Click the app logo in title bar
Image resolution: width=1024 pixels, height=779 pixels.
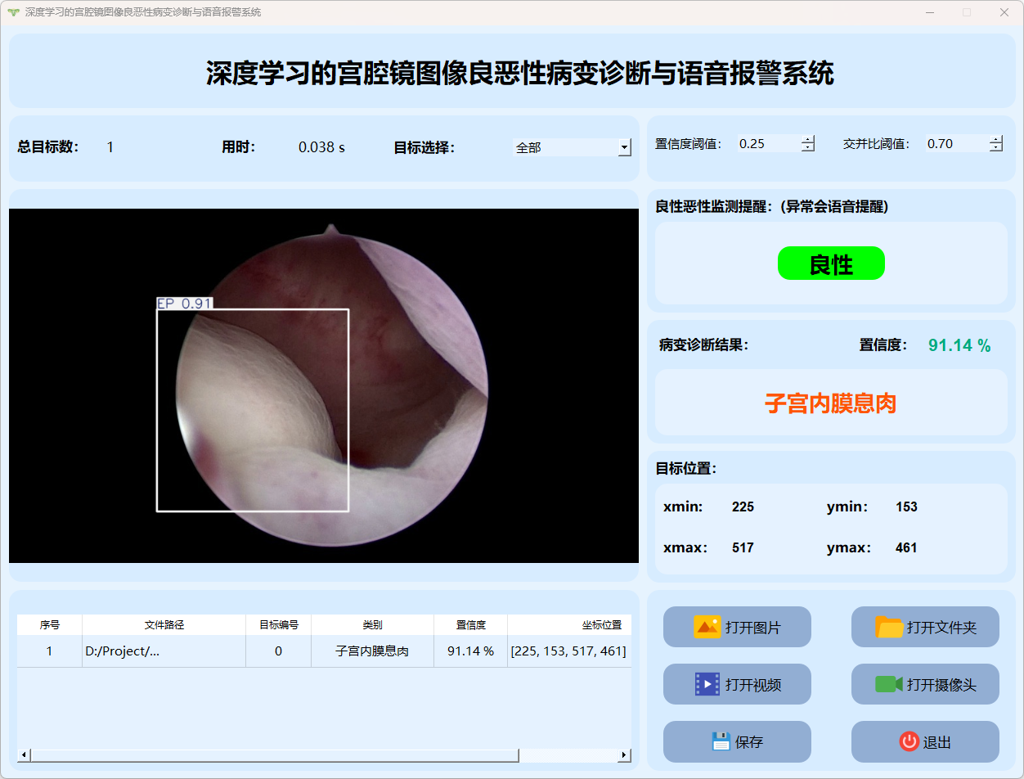(x=12, y=12)
